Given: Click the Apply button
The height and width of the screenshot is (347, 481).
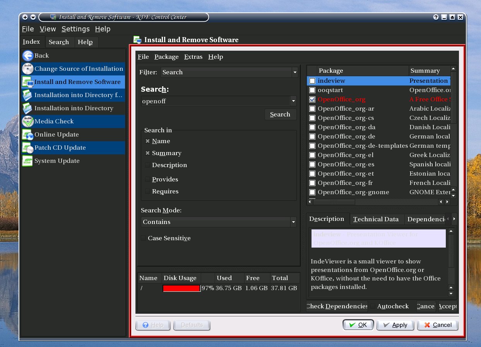Looking at the screenshot, I should [395, 325].
